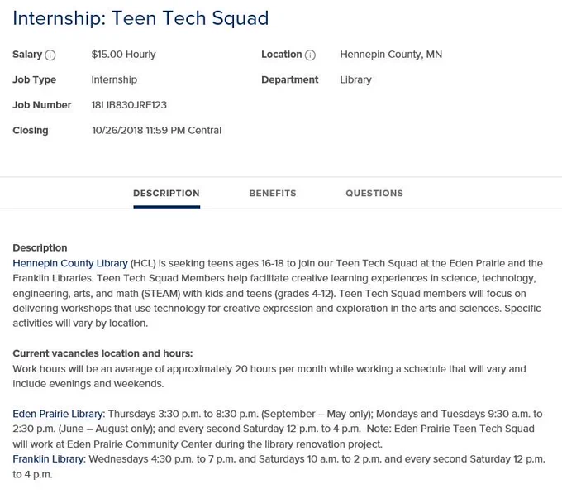Click the Location info icon
Screen dimensions: 562x494
coord(310,55)
